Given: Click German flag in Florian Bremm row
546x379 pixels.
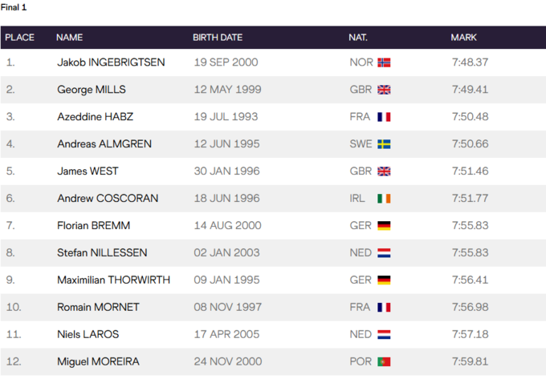Looking at the screenshot, I should 384,226.
